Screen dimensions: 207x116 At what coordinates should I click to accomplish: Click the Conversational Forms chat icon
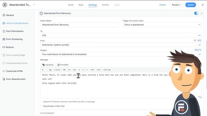tap(4, 63)
